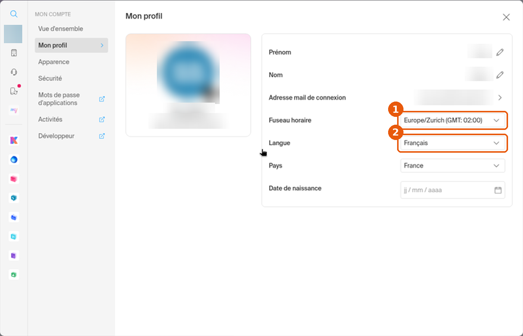Open the Fuseau horaire dropdown
The height and width of the screenshot is (336, 523).
click(x=453, y=120)
